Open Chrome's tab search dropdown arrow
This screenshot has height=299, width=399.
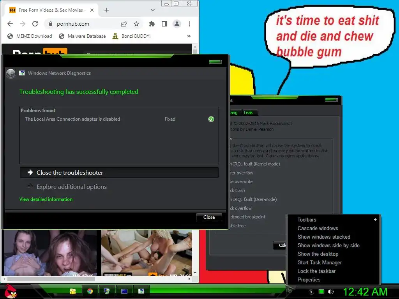[x=153, y=10]
